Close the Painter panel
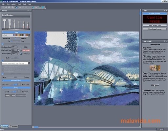The image size is (168, 131). pos(30,11)
